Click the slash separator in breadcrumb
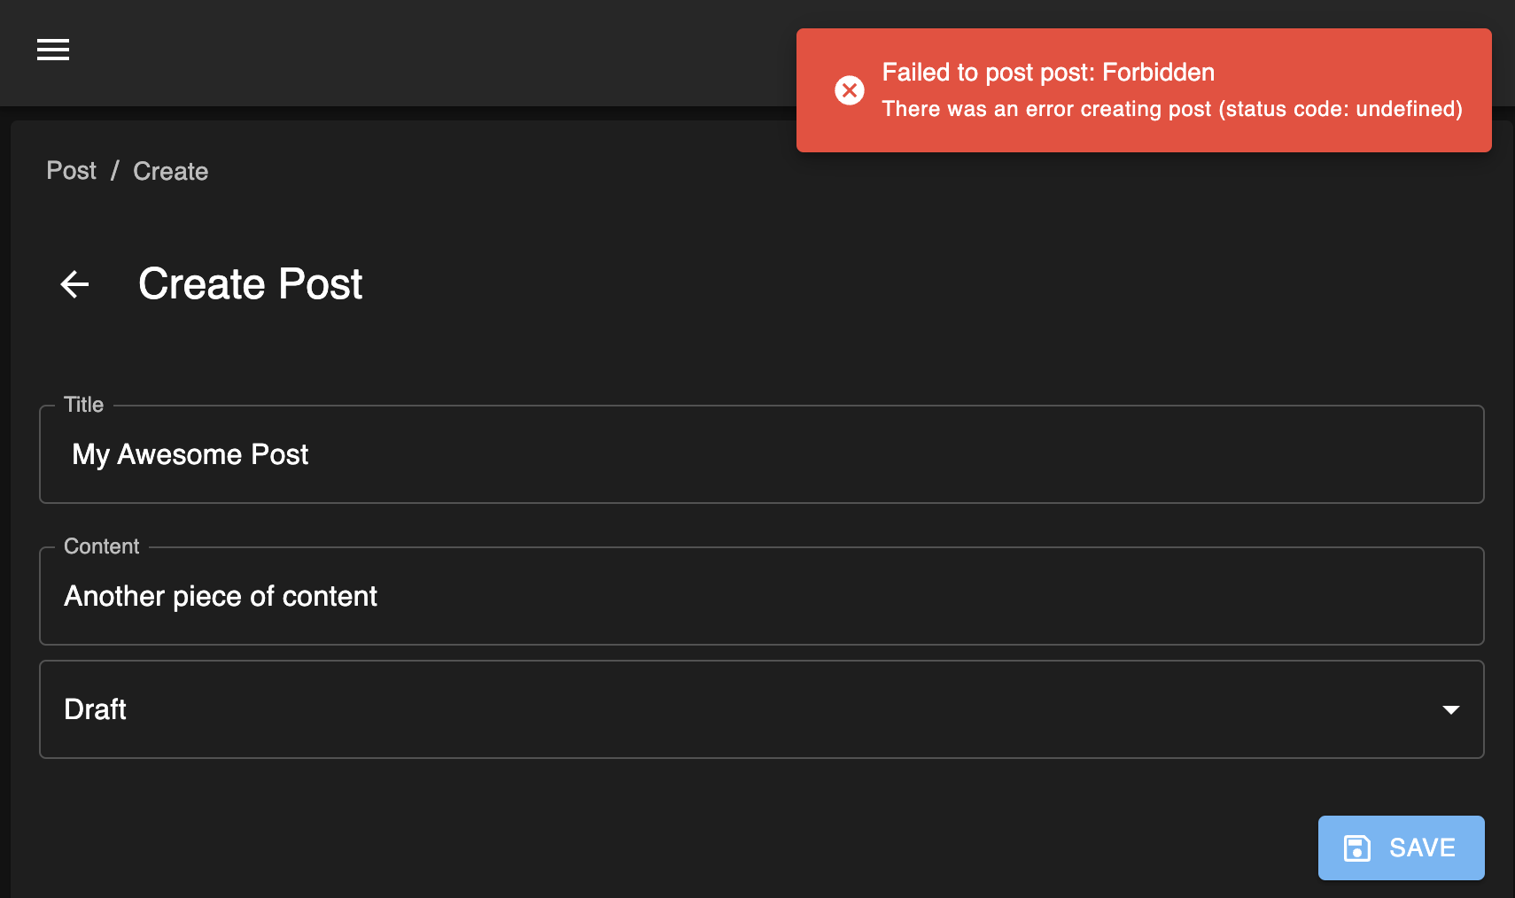The image size is (1515, 898). pyautogui.click(x=114, y=171)
